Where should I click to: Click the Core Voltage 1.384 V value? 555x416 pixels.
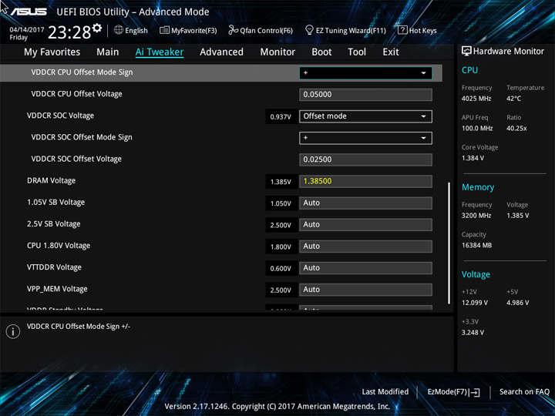(473, 158)
